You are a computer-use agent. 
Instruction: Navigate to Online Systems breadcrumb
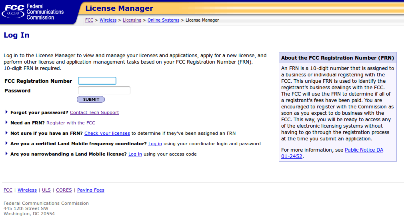163,20
